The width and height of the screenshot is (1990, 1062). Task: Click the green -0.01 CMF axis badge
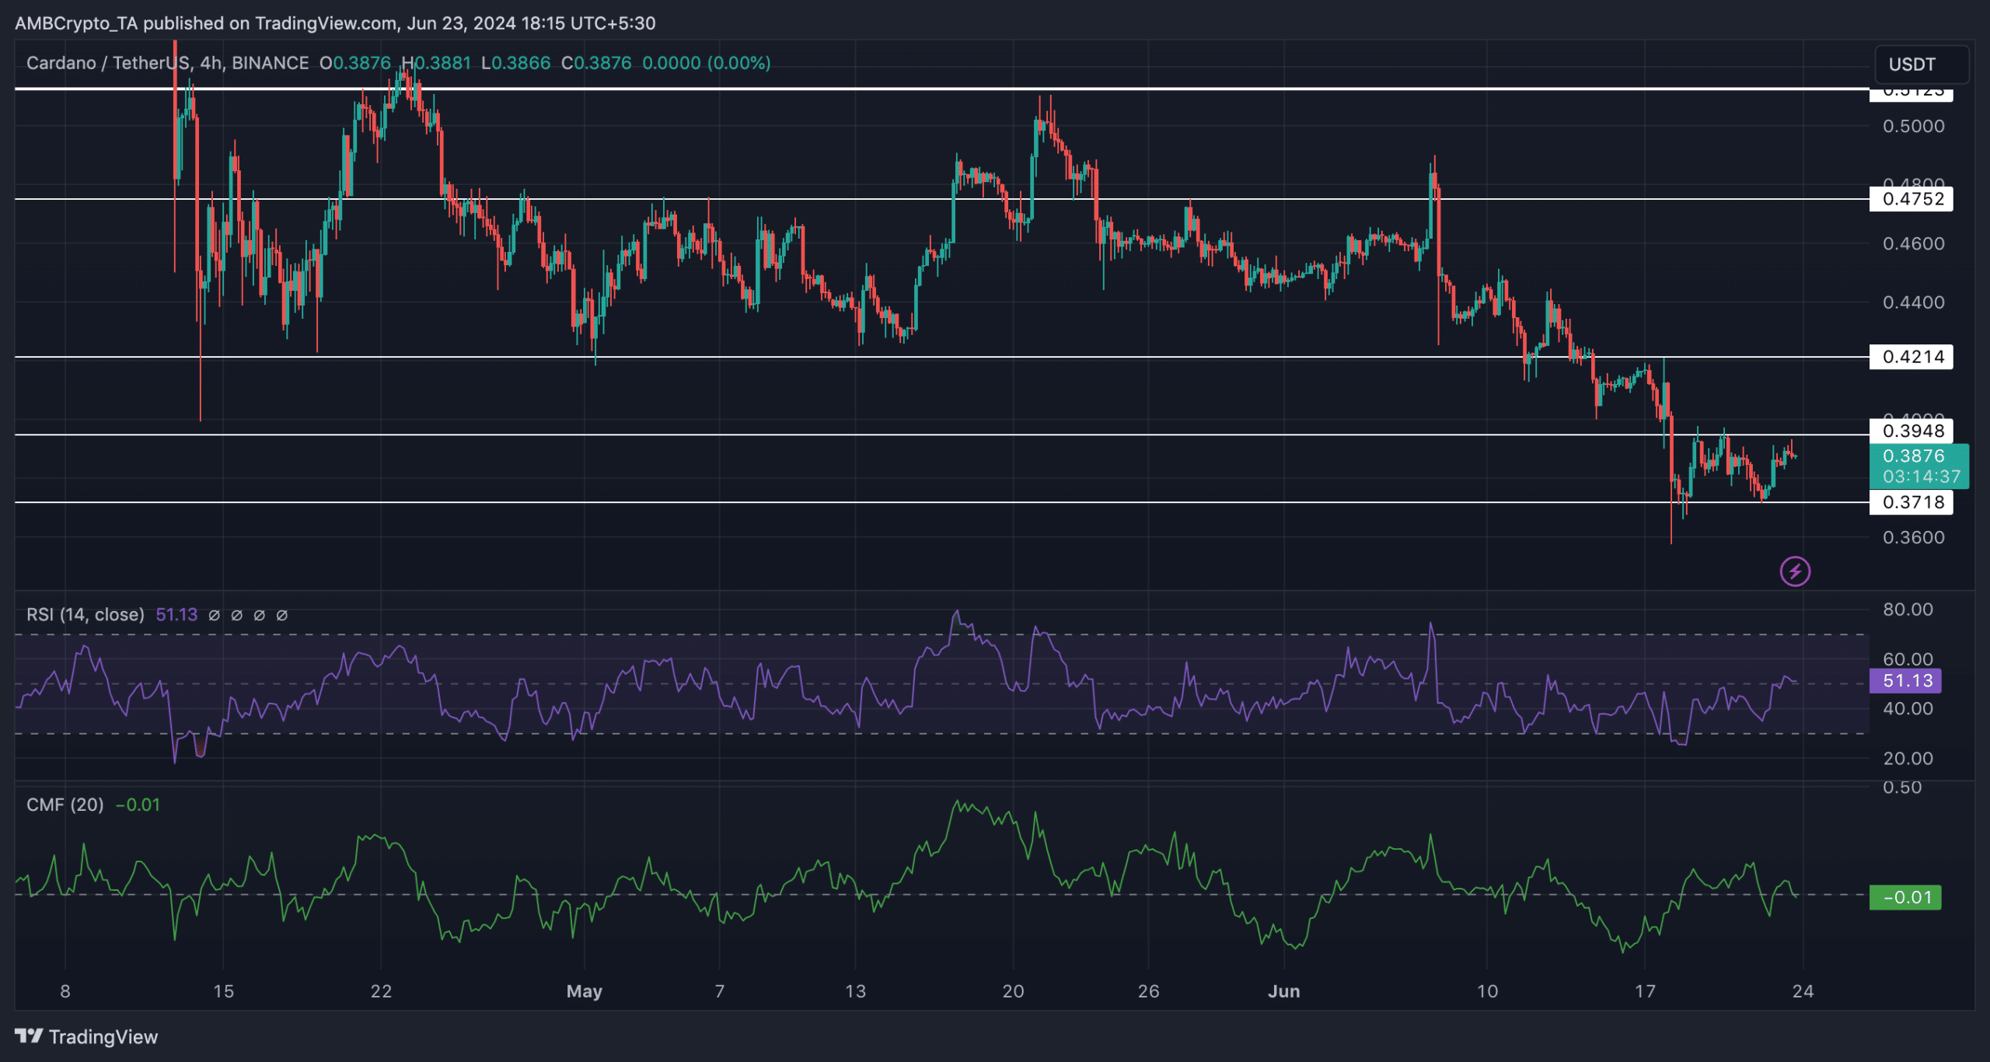pos(1905,897)
